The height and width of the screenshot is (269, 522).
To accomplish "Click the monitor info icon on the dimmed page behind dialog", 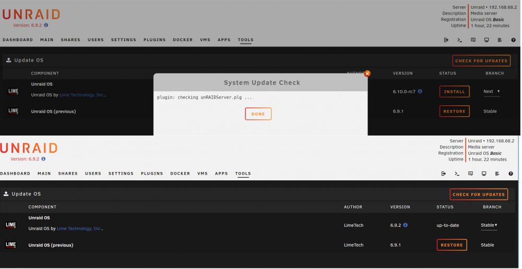I will coord(487,40).
